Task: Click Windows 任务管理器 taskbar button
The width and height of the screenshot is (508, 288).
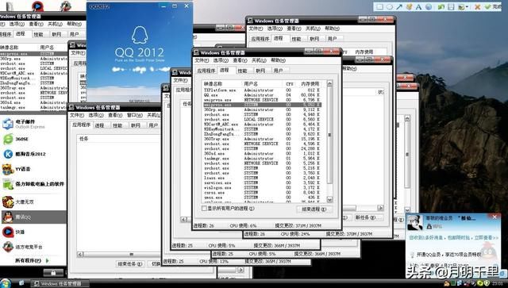Action: [60, 283]
